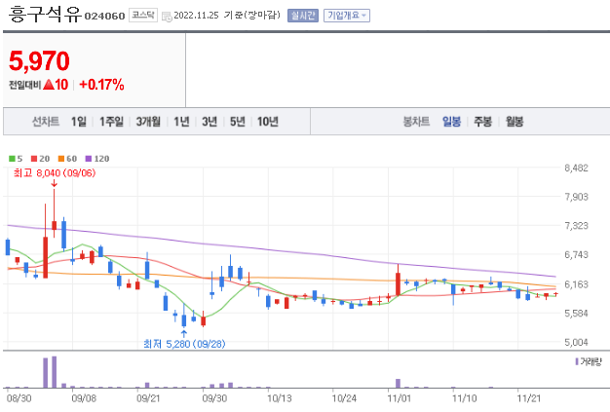
Task: Select the 일봉 daily candle chart
Action: pyautogui.click(x=451, y=122)
